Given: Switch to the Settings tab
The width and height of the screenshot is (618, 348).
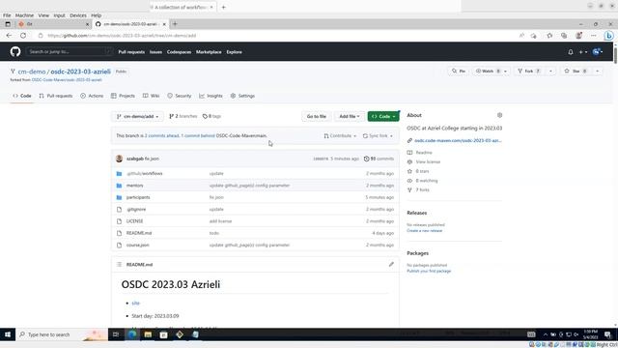Looking at the screenshot, I should (x=242, y=96).
